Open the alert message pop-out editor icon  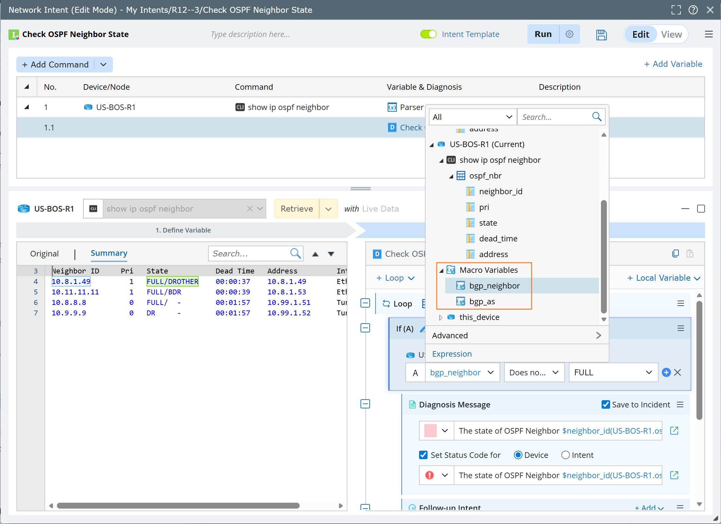click(x=674, y=475)
